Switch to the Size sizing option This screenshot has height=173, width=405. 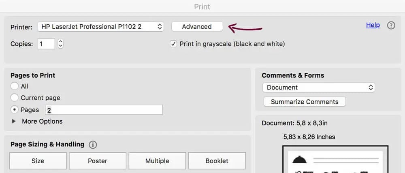click(38, 161)
